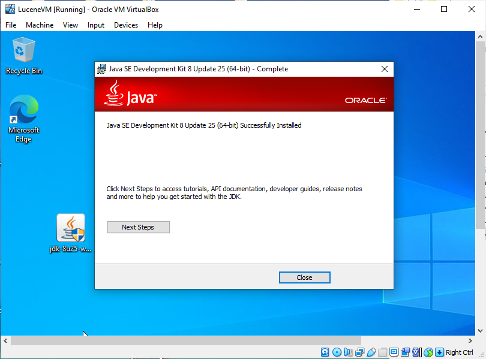Click the mouse integration status icon
The width and height of the screenshot is (486, 359).
pyautogui.click(x=428, y=352)
